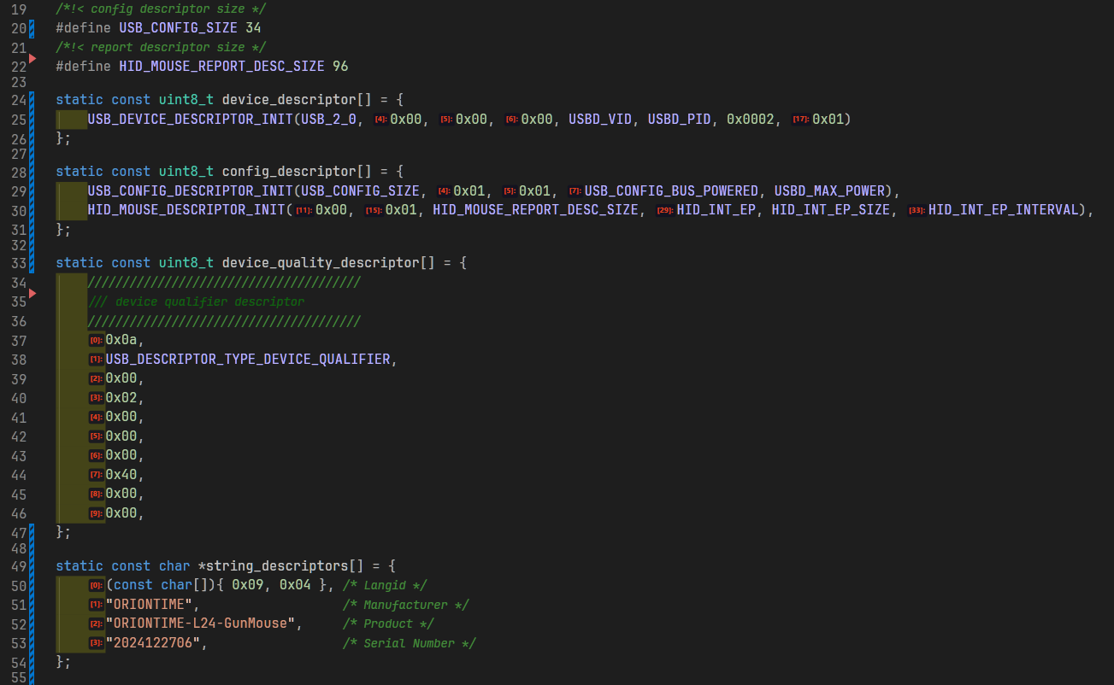This screenshot has width=1114, height=685.
Task: Click the /* Serial Number */ comment
Action: tap(409, 643)
